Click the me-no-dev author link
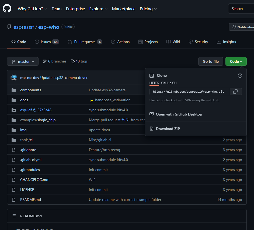 [x=30, y=78]
